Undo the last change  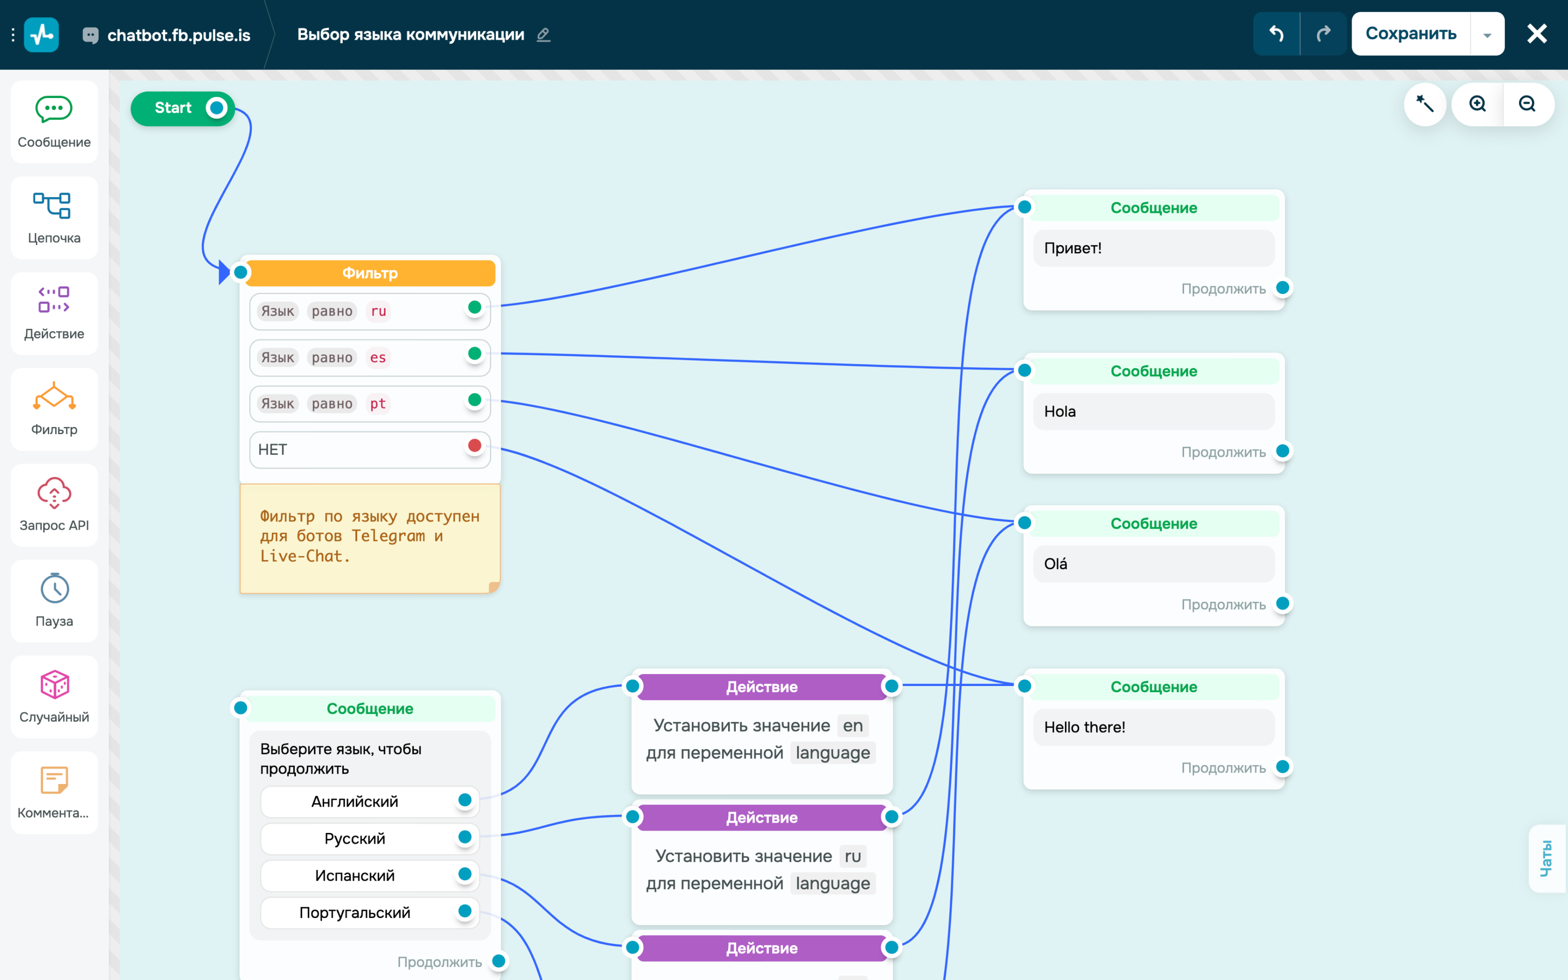pyautogui.click(x=1276, y=34)
